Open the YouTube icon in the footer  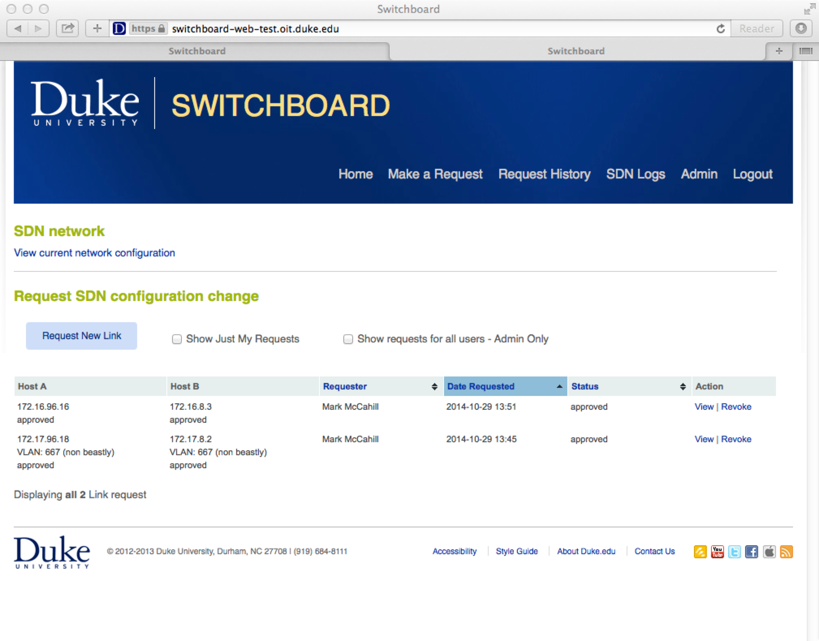pyautogui.click(x=717, y=552)
